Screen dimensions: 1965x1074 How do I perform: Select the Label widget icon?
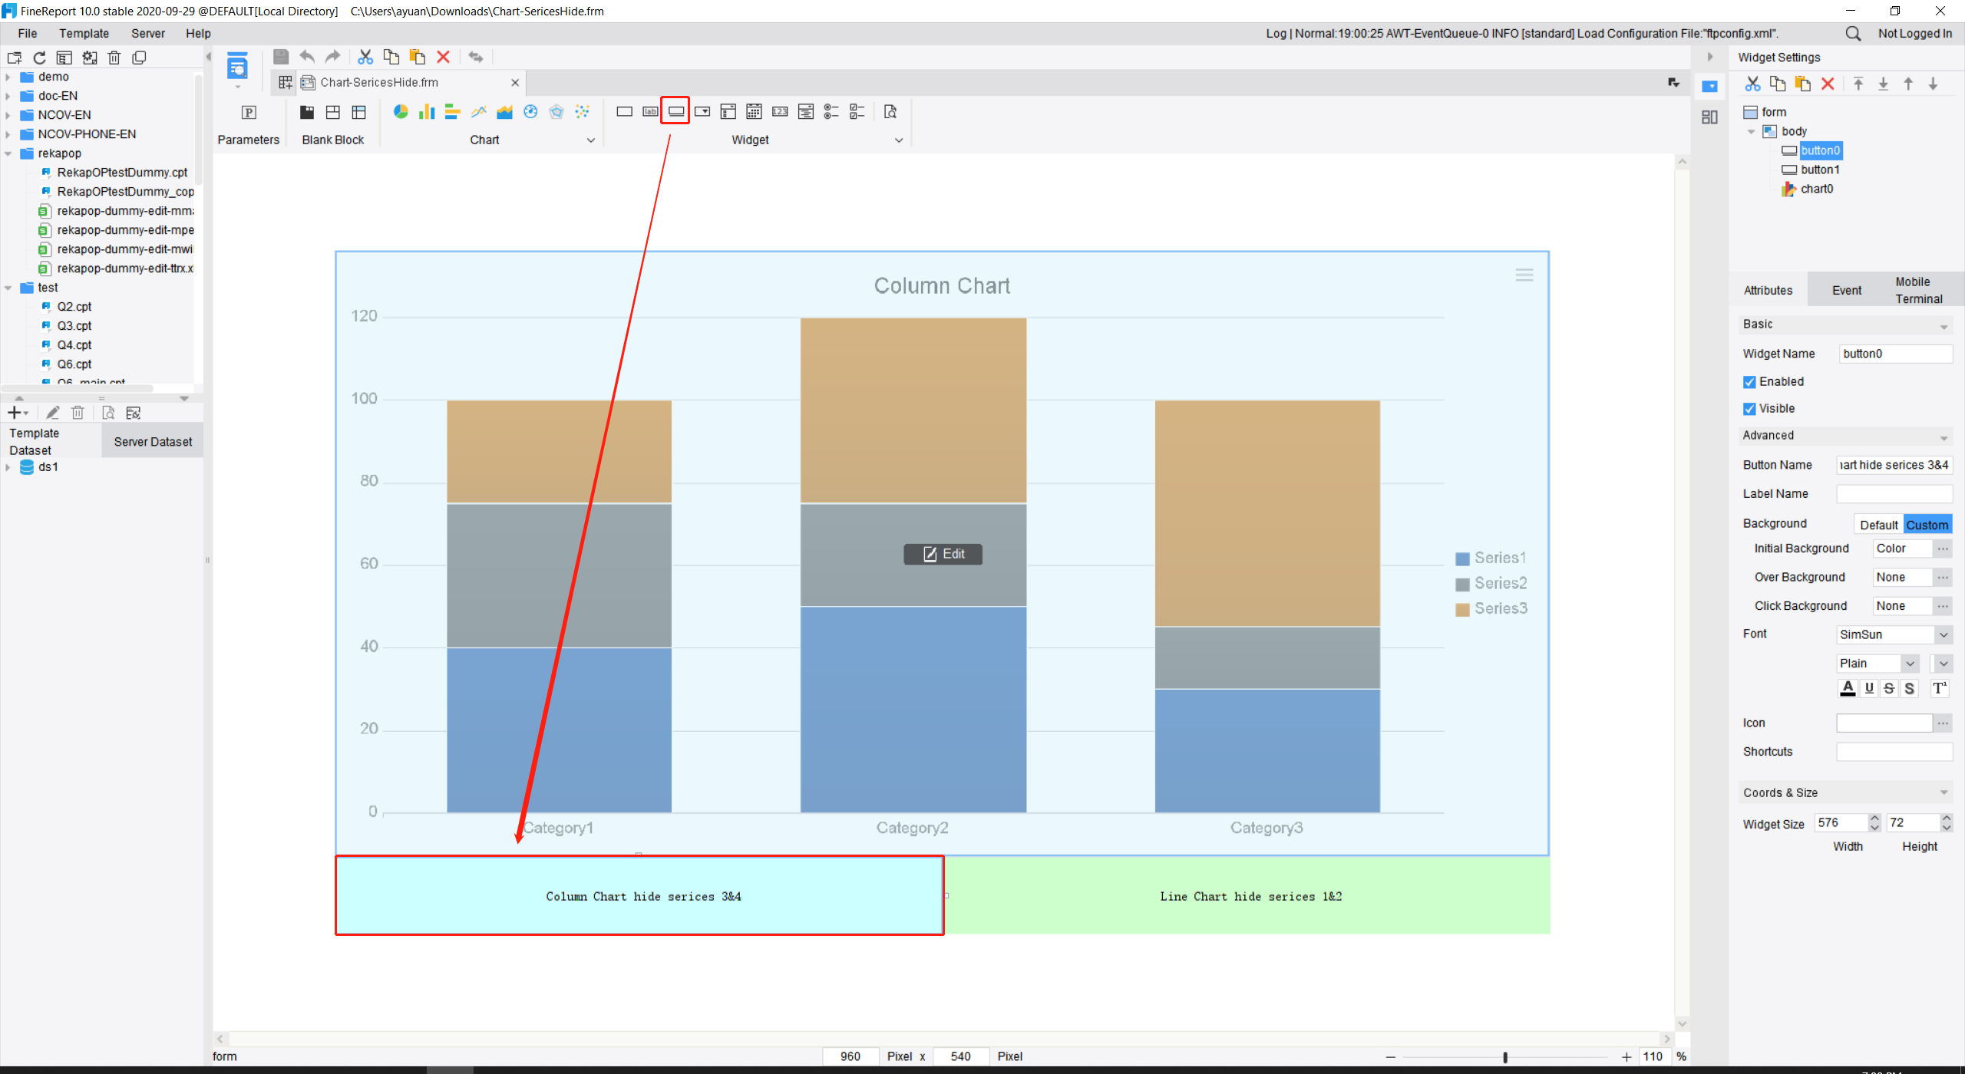coord(650,112)
